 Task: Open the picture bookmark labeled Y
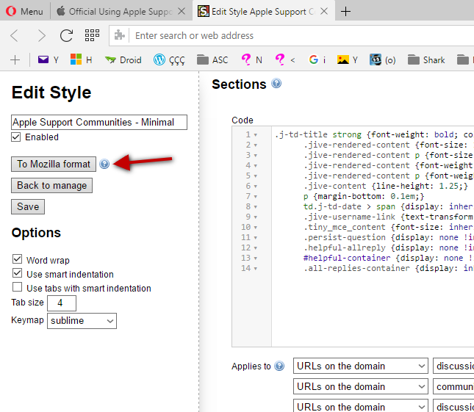coord(348,59)
